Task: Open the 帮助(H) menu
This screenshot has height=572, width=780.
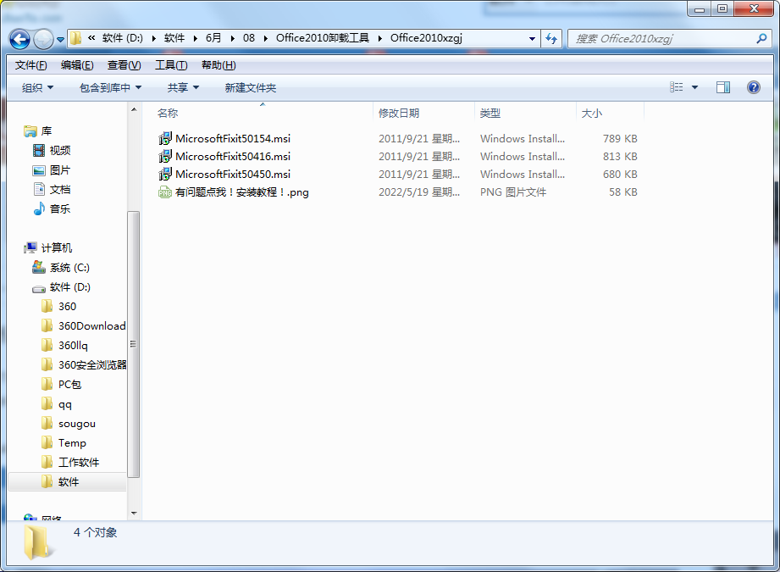Action: tap(219, 65)
